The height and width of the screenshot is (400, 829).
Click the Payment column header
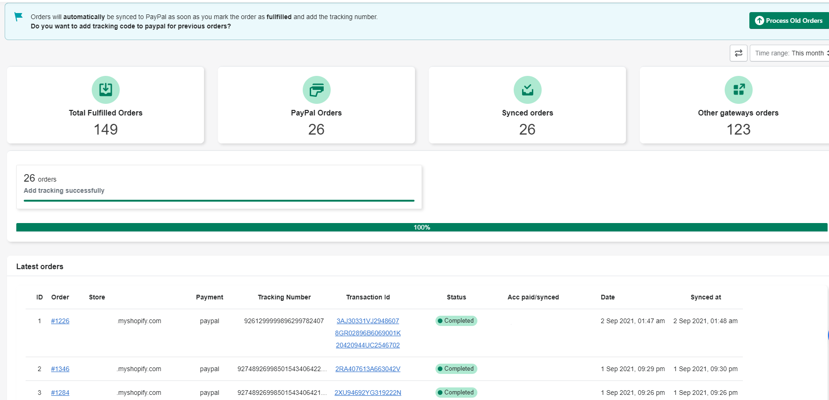click(x=210, y=297)
